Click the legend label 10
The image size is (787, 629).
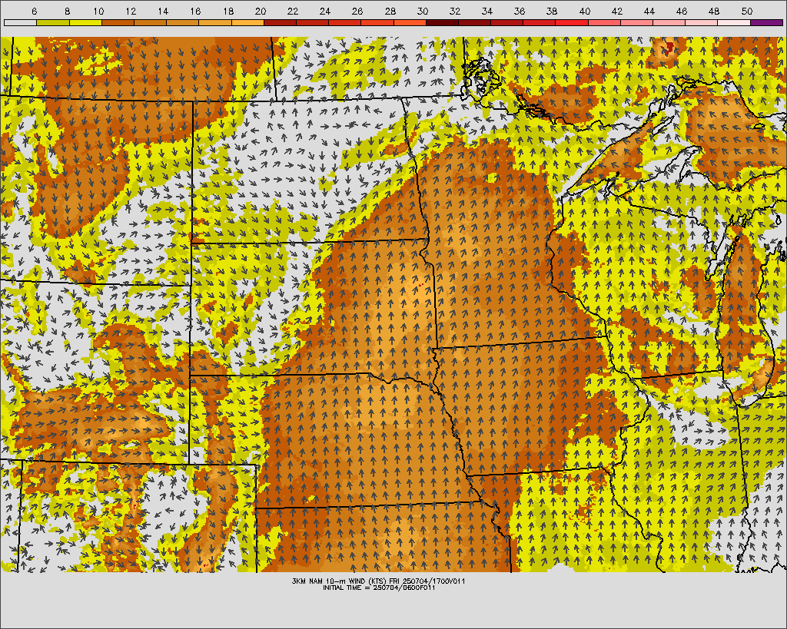point(99,11)
